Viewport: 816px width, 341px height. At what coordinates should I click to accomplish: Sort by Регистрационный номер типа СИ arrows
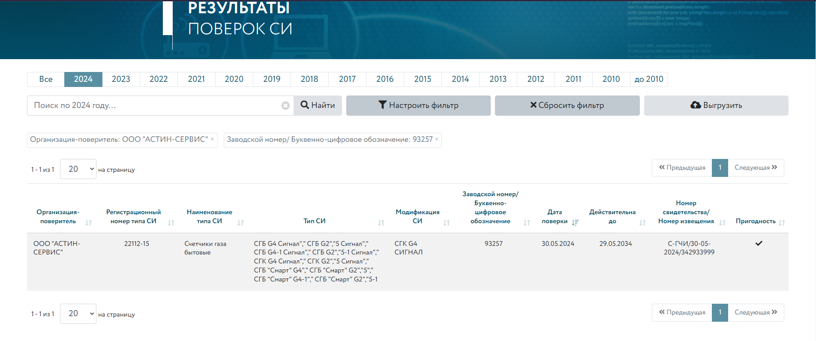coord(171,223)
